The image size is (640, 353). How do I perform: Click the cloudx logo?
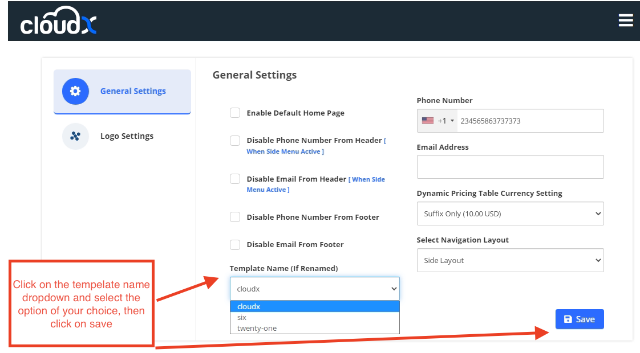pos(59,22)
